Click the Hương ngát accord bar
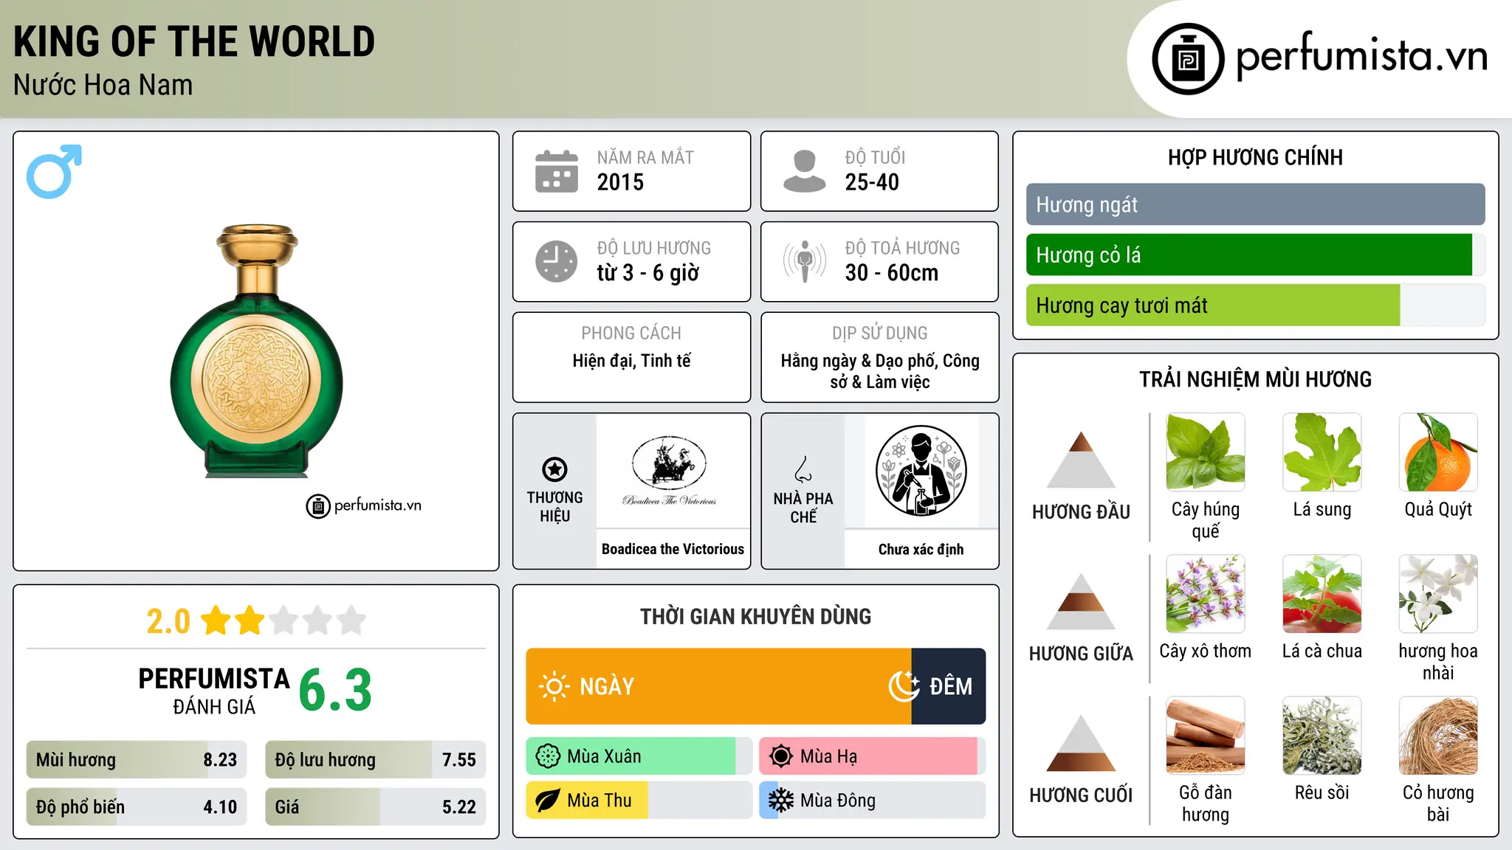The width and height of the screenshot is (1512, 850). [x=1256, y=204]
